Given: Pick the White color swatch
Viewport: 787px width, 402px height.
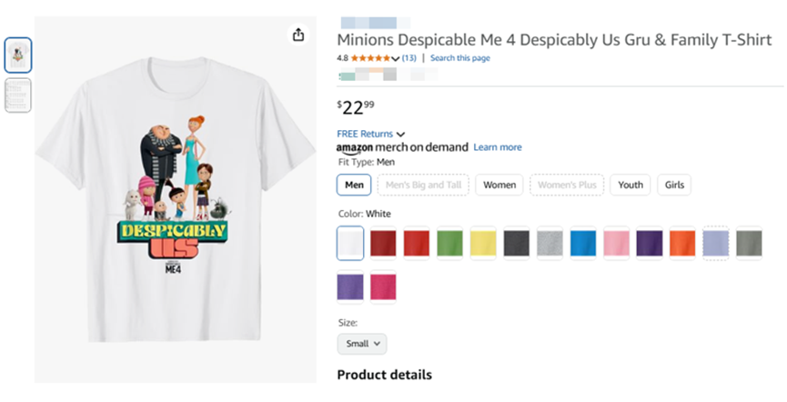Looking at the screenshot, I should pos(350,243).
